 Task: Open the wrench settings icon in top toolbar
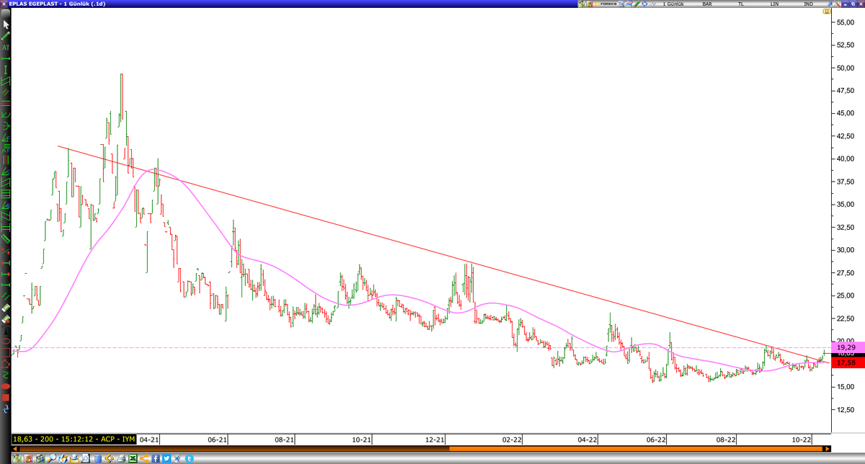(x=837, y=4)
